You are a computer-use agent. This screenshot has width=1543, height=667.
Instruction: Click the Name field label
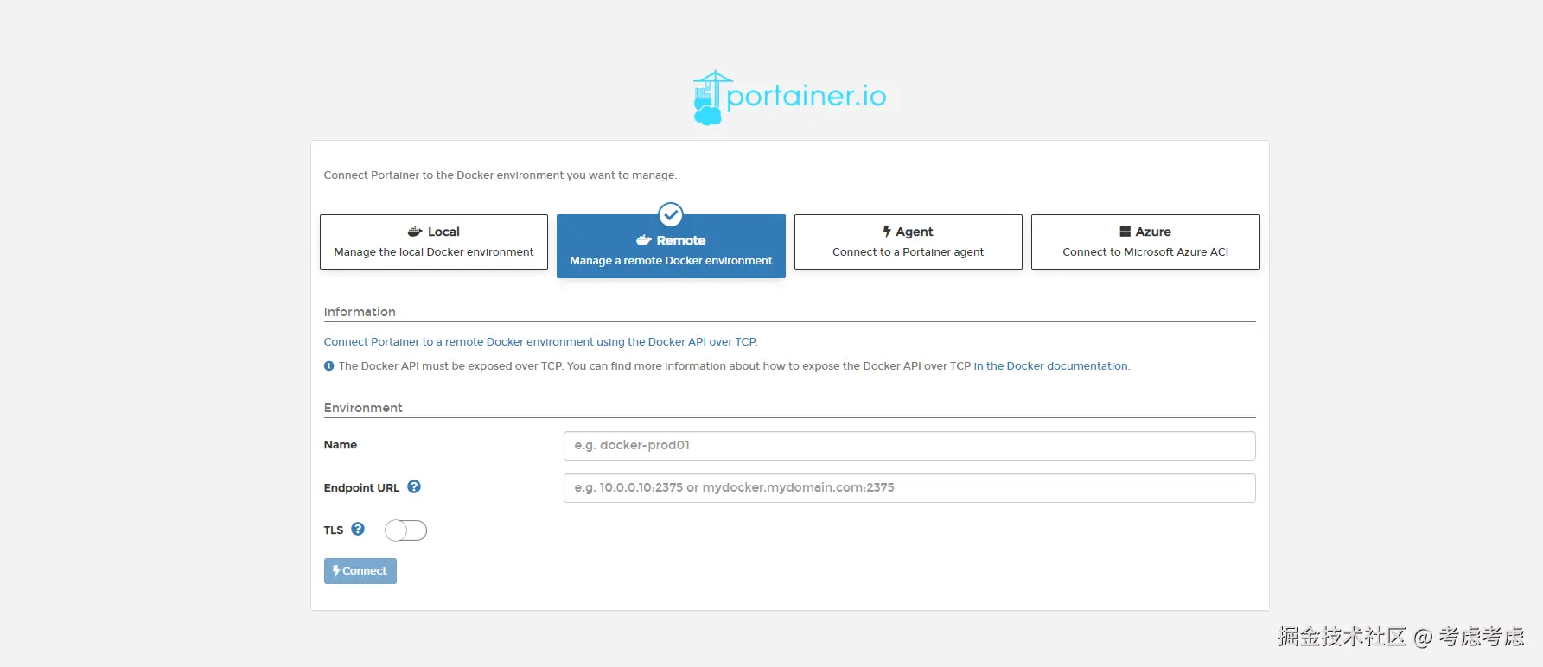point(341,445)
